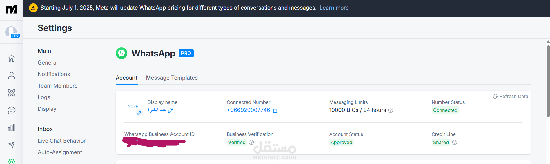
Task: Open the Home icon in left sidebar
Action: (x=12, y=58)
